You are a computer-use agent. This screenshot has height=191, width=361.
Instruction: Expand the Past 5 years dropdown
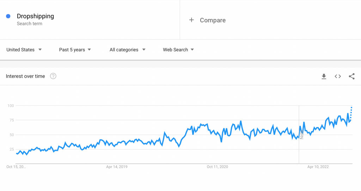(x=75, y=50)
